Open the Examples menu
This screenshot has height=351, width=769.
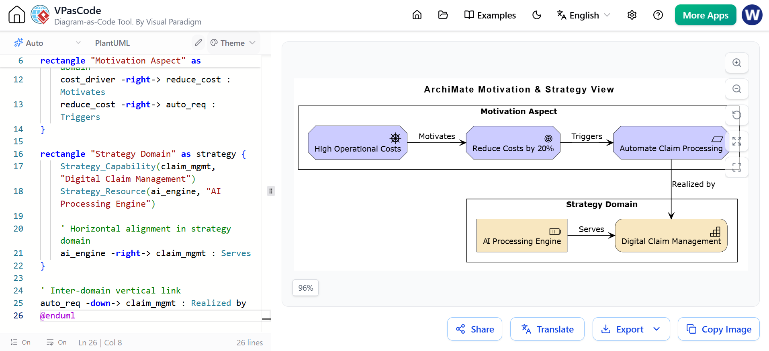click(490, 15)
